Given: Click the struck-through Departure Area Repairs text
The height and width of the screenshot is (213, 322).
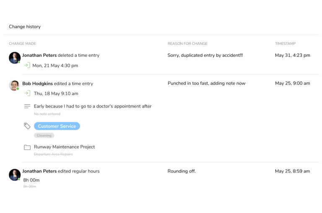Looking at the screenshot, I should pyautogui.click(x=53, y=154).
